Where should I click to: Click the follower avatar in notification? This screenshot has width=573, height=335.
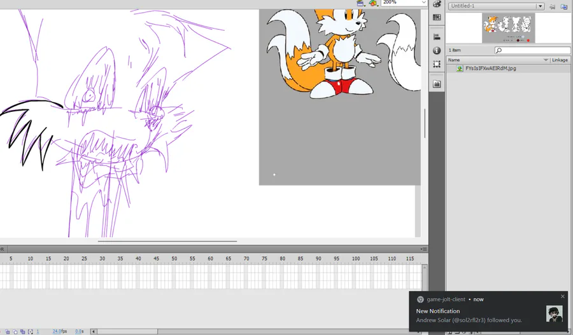tap(554, 314)
